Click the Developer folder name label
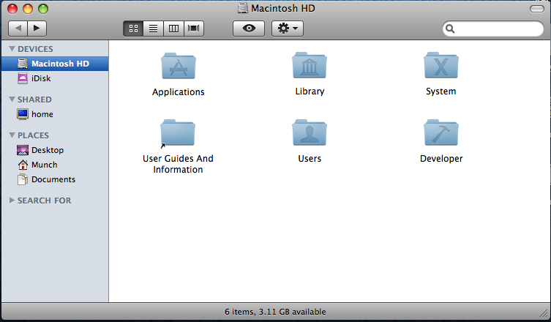Screen dimensions: 551x322 441,159
